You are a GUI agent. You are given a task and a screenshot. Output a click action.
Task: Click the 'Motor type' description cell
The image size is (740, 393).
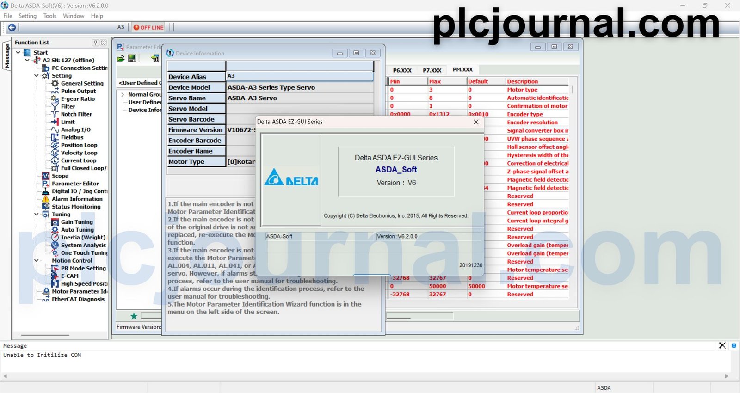(537, 90)
